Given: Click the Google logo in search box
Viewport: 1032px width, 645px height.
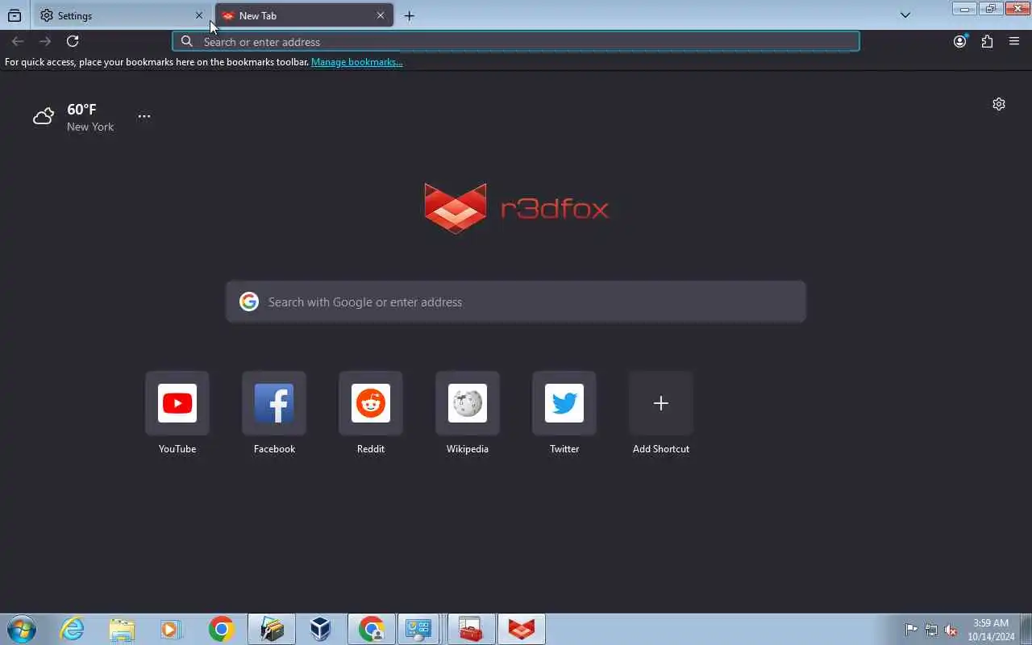Looking at the screenshot, I should 249,302.
